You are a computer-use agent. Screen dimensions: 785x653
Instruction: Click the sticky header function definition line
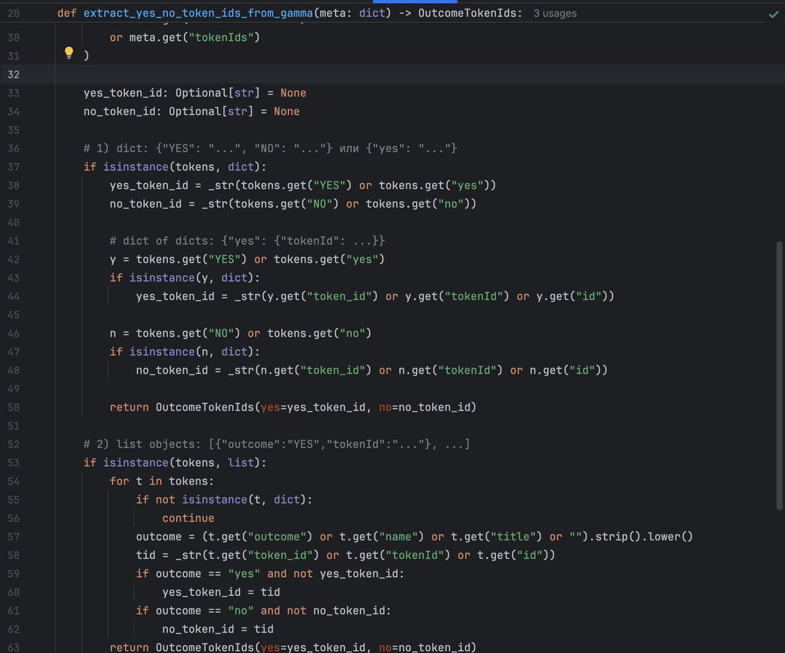(196, 12)
